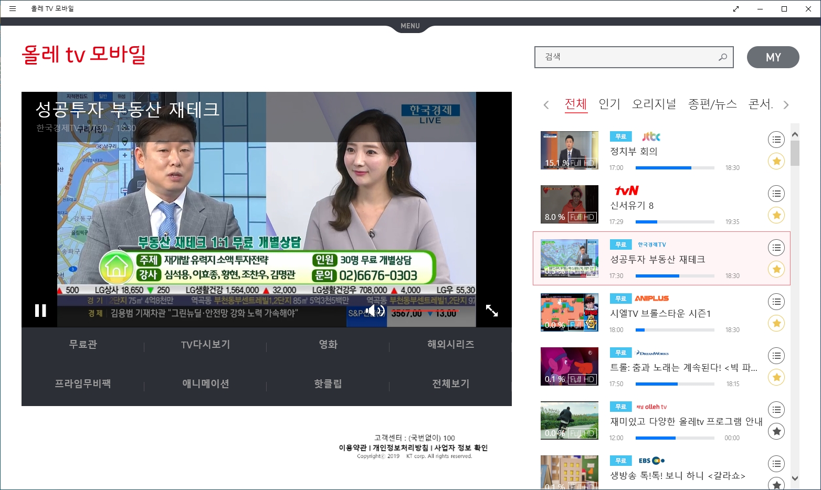Image resolution: width=821 pixels, height=490 pixels.
Task: Select the 전체 tab
Action: pyautogui.click(x=576, y=104)
